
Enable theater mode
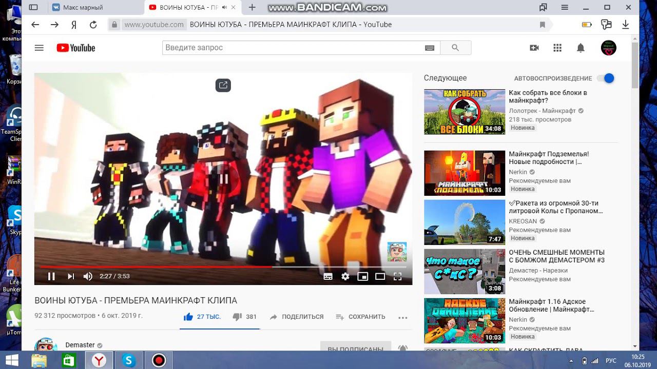380,276
